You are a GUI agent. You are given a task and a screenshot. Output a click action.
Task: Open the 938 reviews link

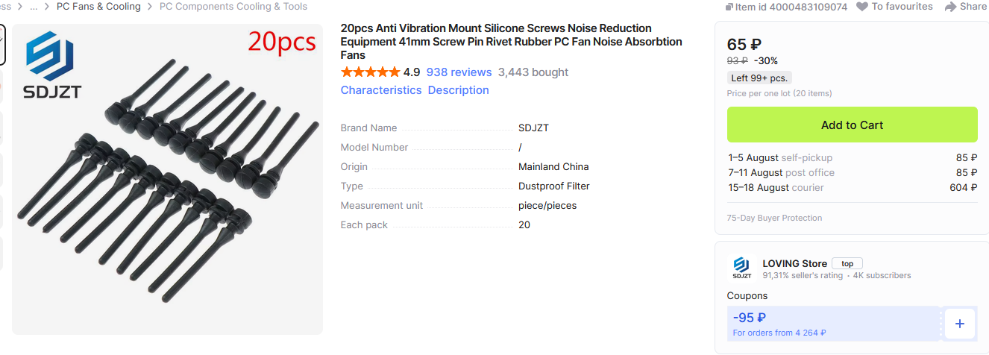click(x=459, y=72)
